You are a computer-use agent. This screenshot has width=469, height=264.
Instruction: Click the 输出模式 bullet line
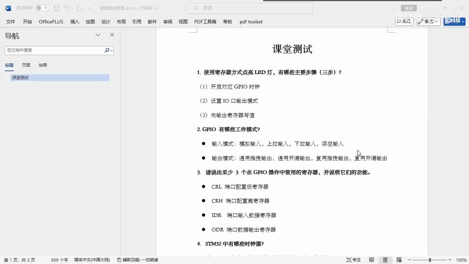pos(299,158)
